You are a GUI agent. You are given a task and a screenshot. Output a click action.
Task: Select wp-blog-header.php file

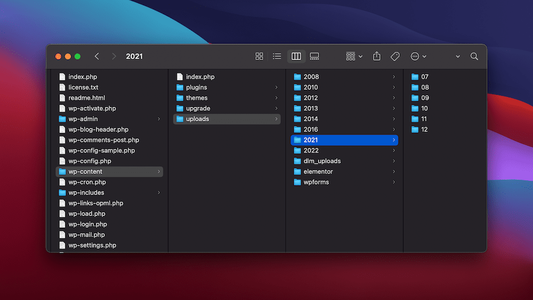(109, 129)
